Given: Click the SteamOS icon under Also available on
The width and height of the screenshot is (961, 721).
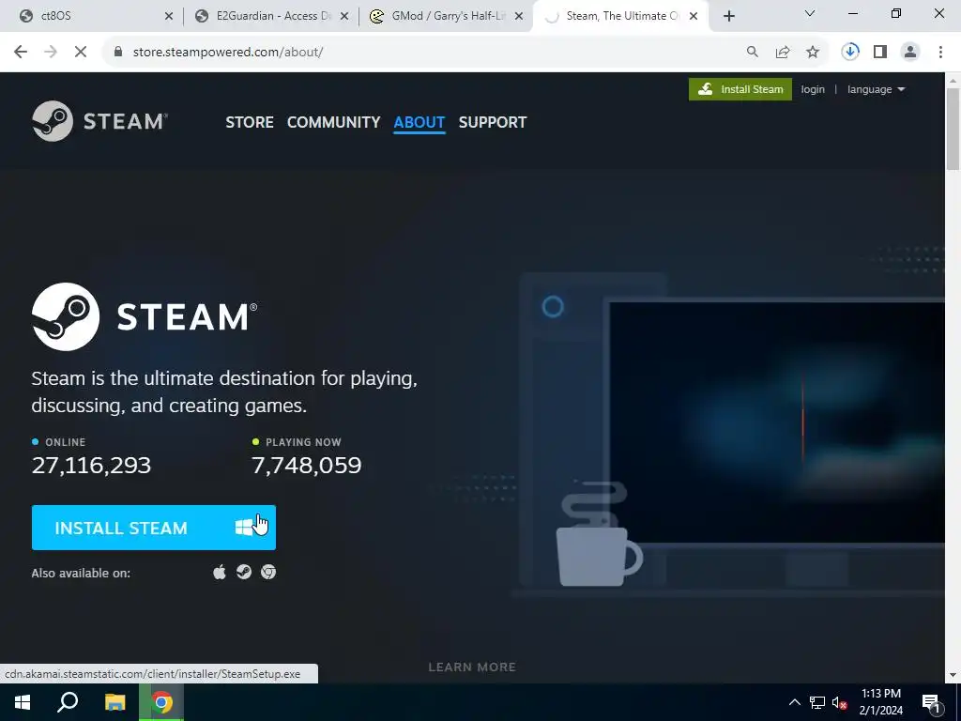Looking at the screenshot, I should click(x=244, y=572).
